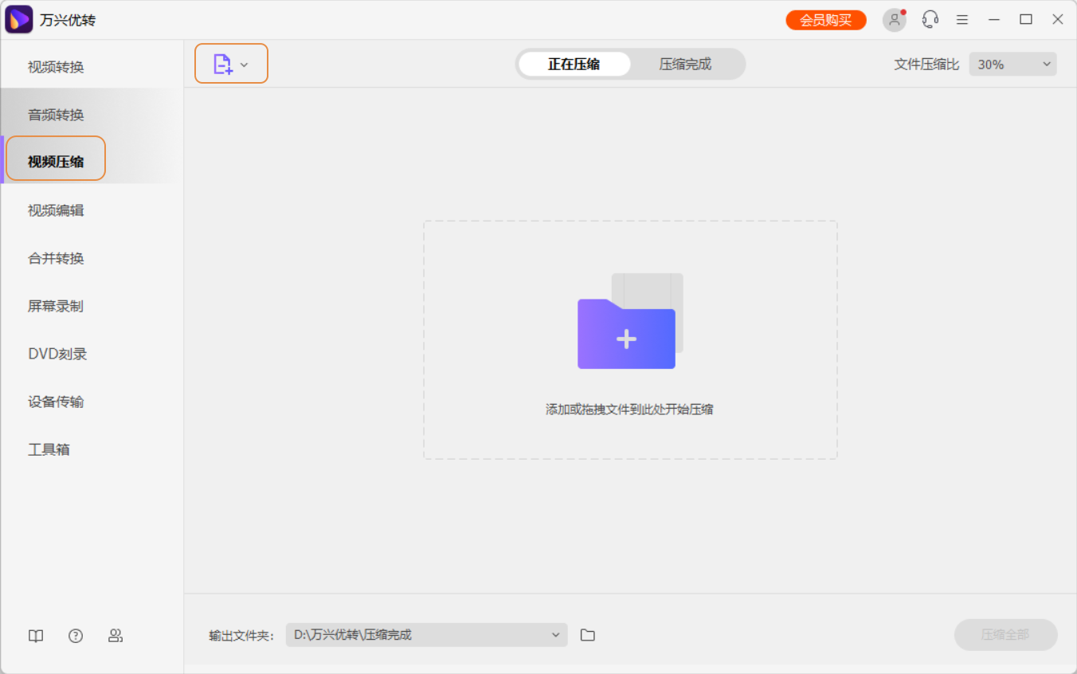
Task: Click the user account avatar with notification dot
Action: pos(894,19)
